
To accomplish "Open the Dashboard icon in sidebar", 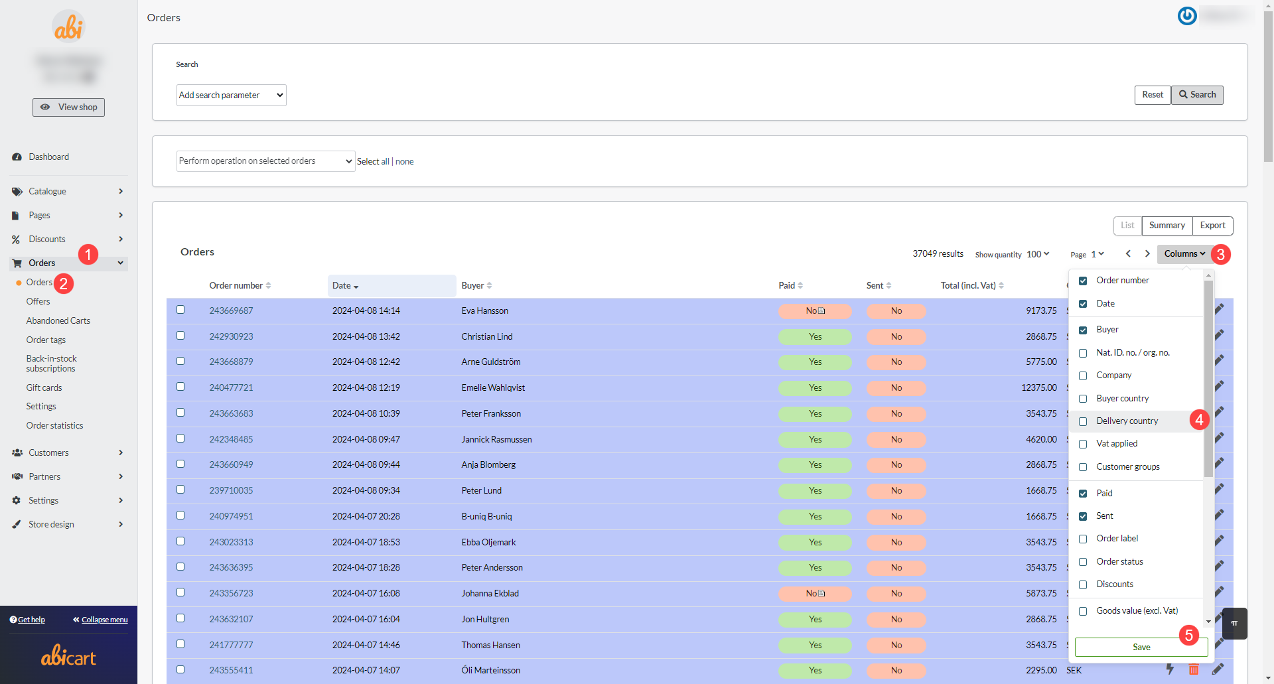I will [x=17, y=157].
